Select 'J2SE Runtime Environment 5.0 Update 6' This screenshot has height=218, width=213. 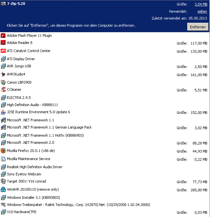click(38, 112)
